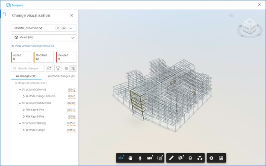Screen dimensions: 266x166
Task: Click the Search changes field
Action: 28,68
